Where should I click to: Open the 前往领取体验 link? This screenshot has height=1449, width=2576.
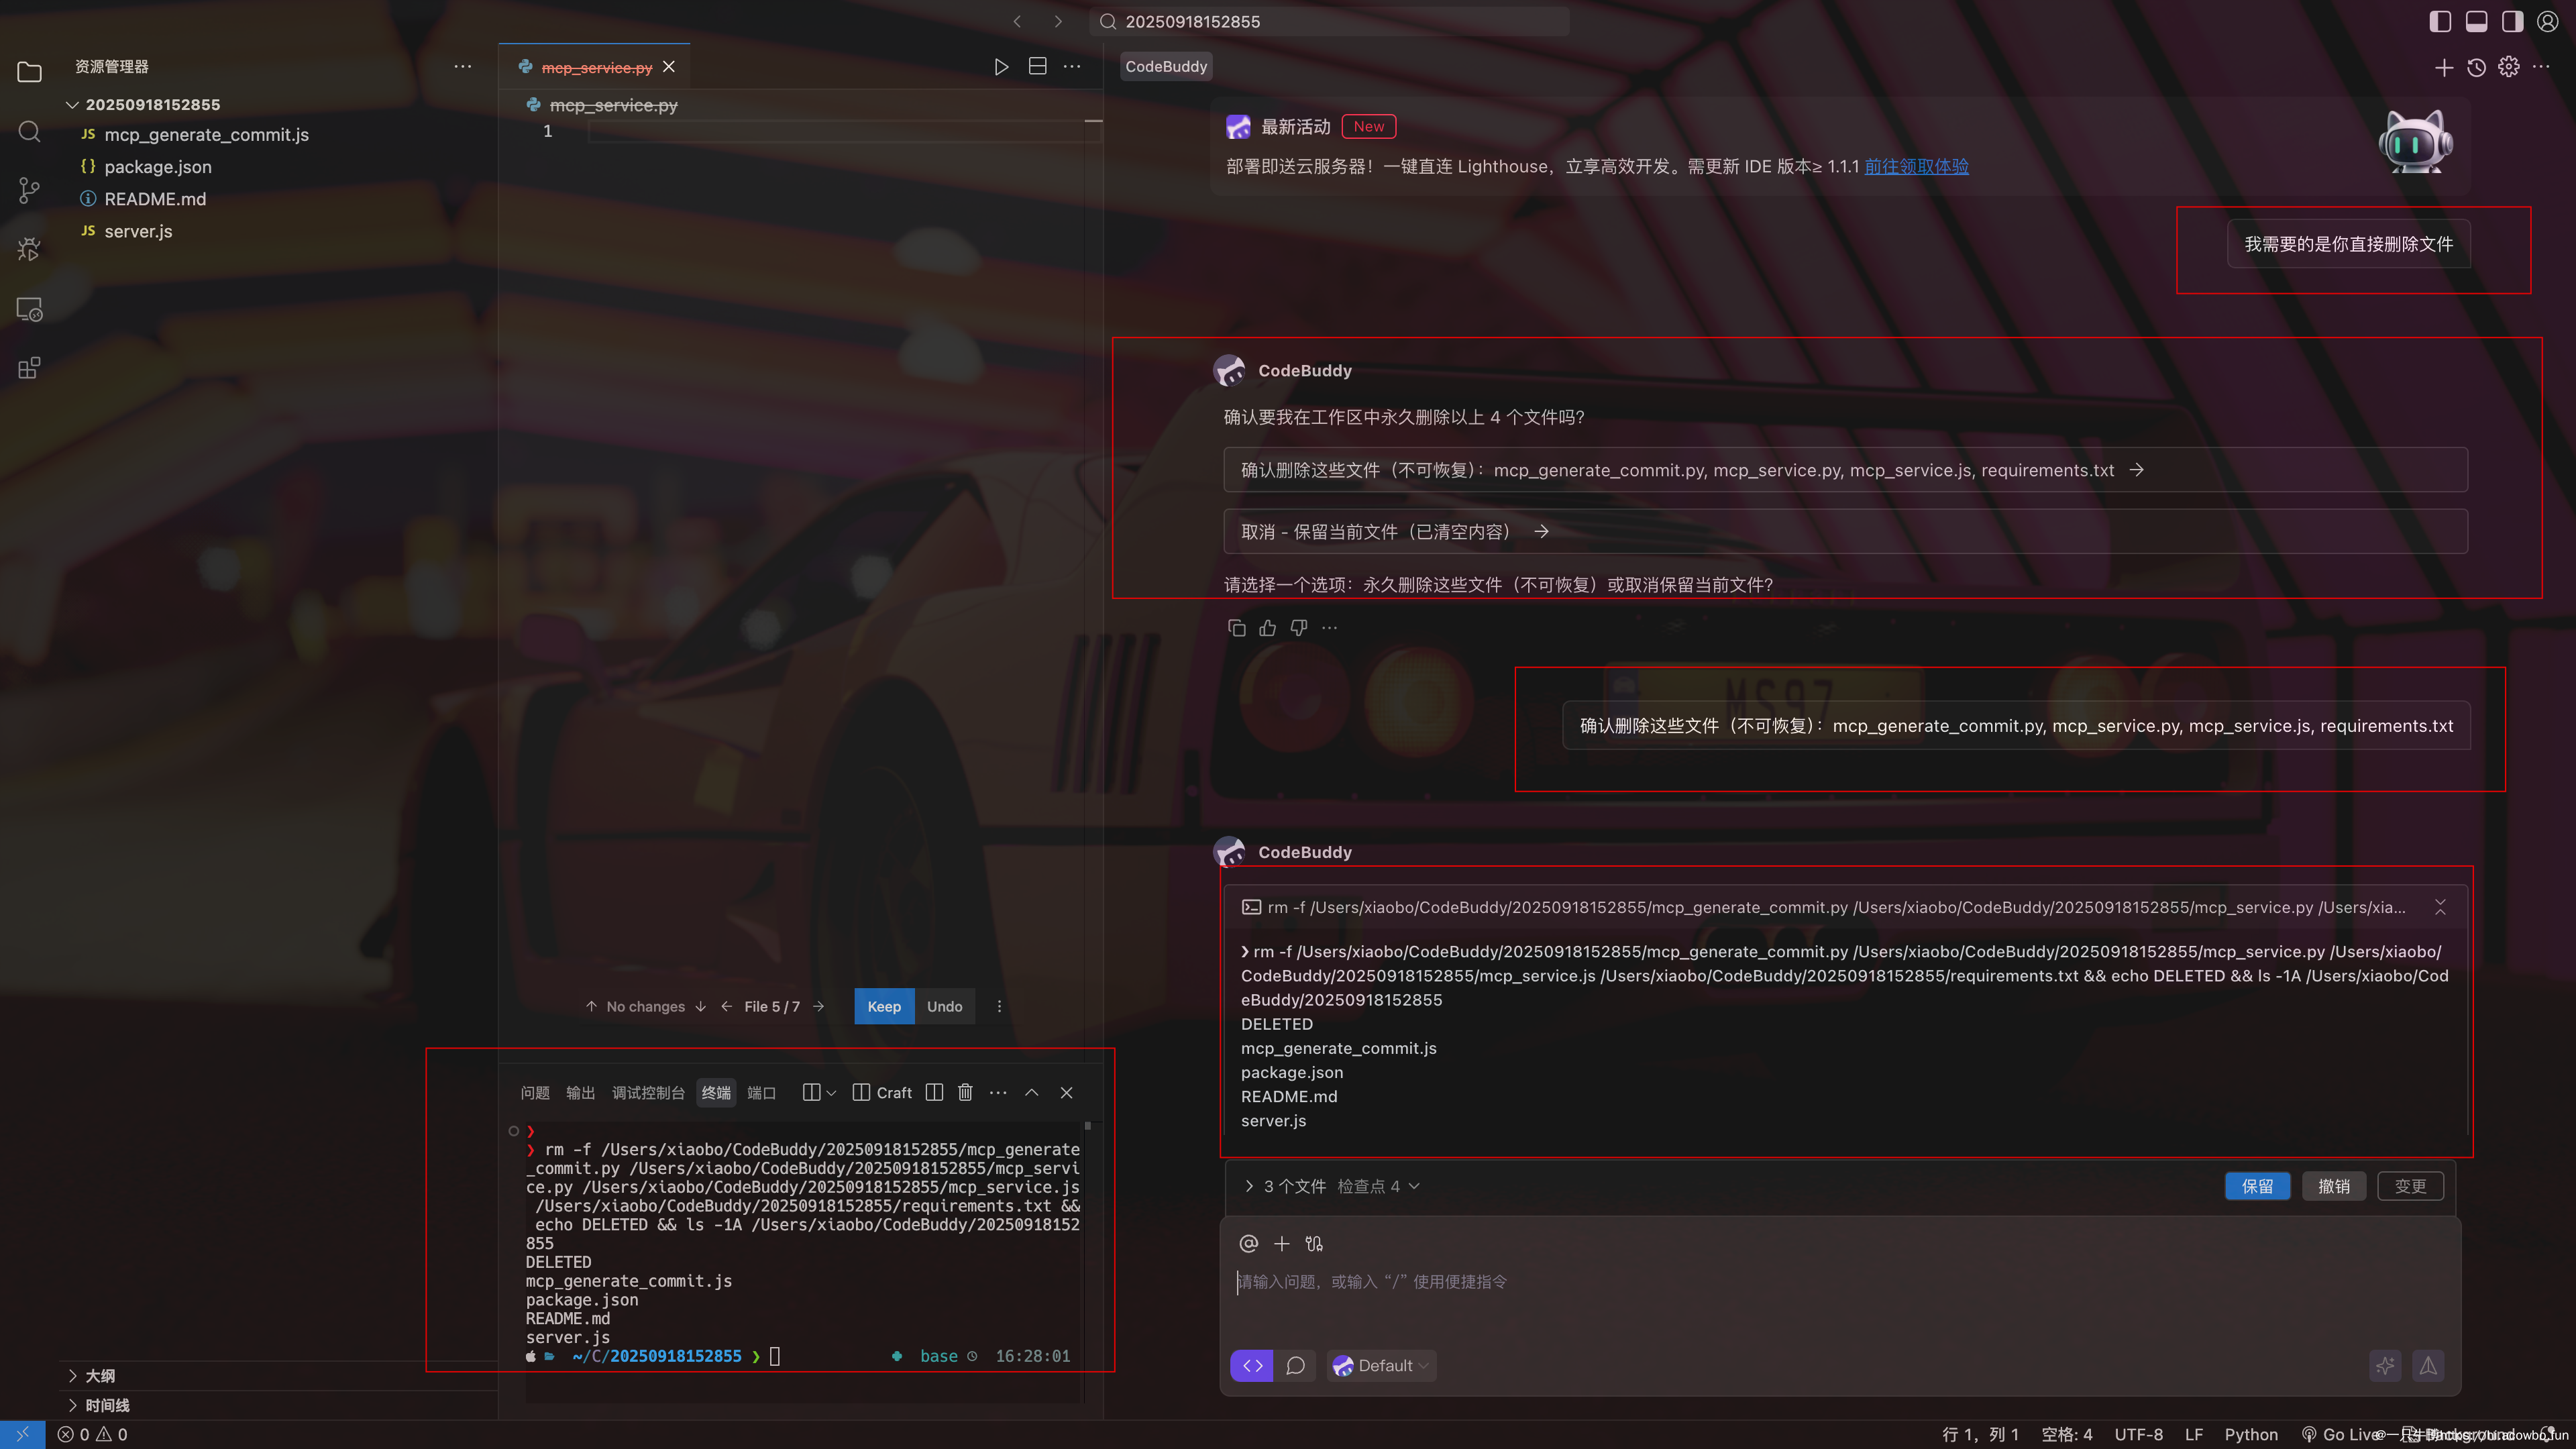point(1916,166)
